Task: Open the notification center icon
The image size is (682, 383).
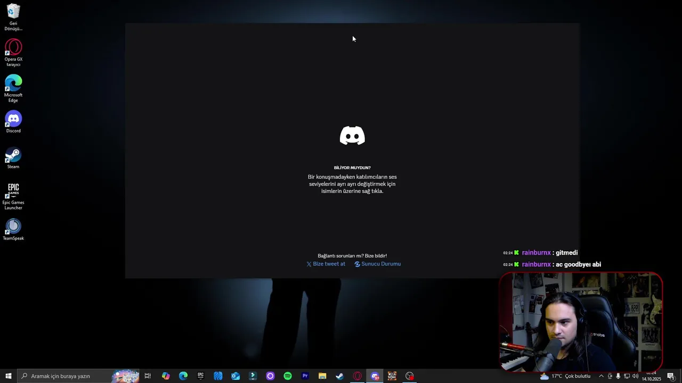Action: [x=671, y=376]
